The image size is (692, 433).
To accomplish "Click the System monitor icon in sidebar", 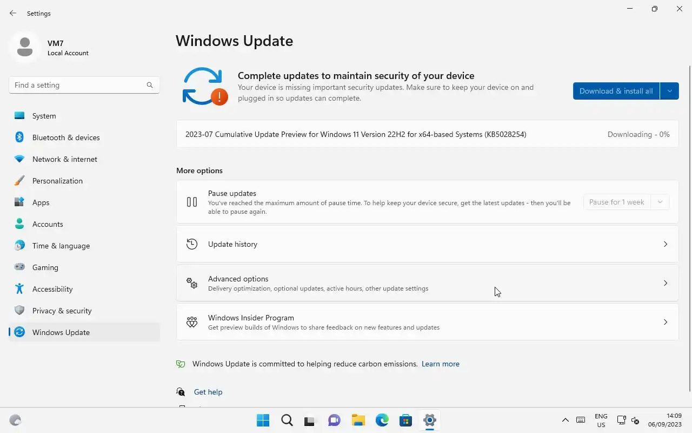I will [19, 116].
